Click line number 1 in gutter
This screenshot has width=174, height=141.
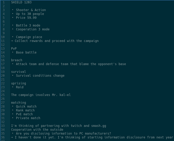click(x=4, y=2)
